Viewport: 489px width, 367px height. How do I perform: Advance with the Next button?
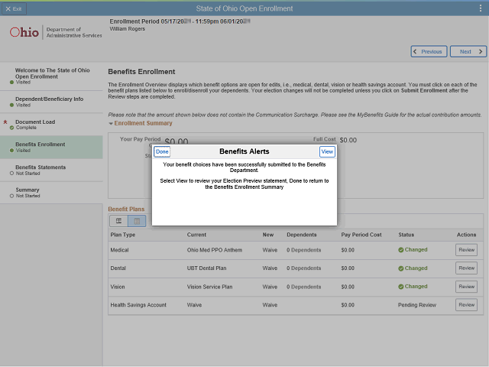[468, 52]
